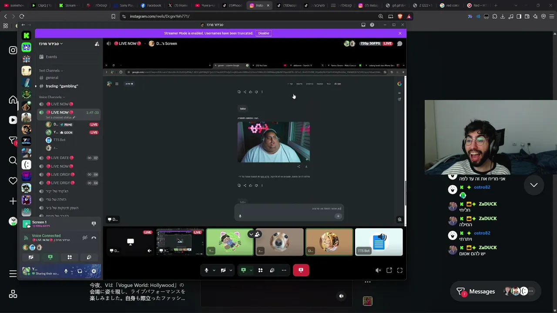Open the server name dropdown menu
557x313 pixels.
point(50,44)
